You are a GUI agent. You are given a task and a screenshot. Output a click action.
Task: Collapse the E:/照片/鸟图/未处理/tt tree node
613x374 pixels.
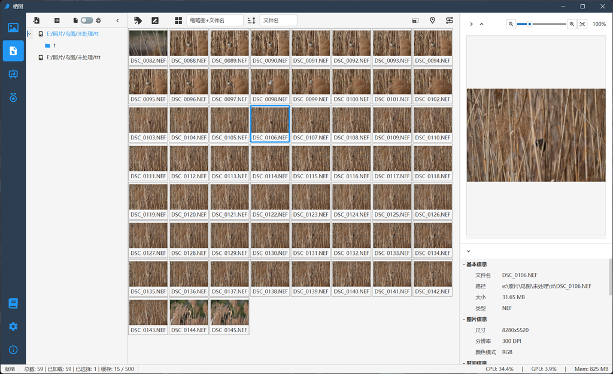click(29, 34)
